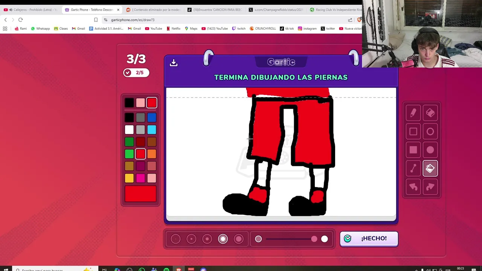The width and height of the screenshot is (482, 271).
Task: Select the maroon palette swatch
Action: click(x=140, y=166)
